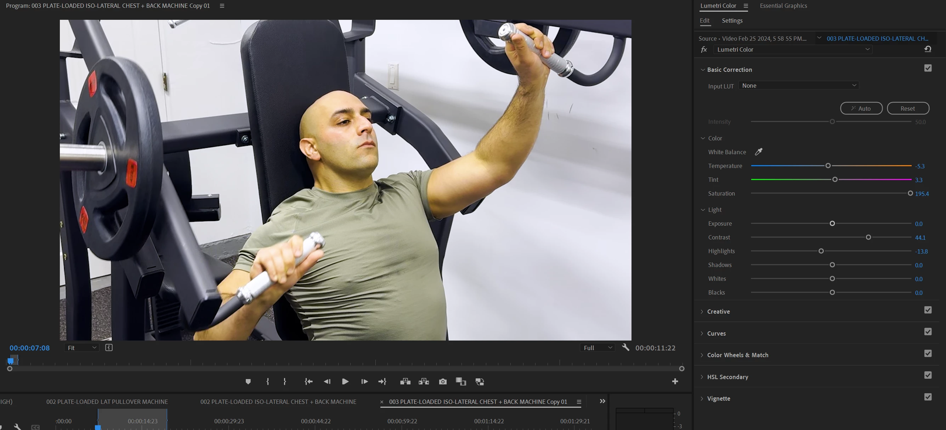Screen dimensions: 946x430
Task: Click the Saturation slider handle
Action: point(910,193)
